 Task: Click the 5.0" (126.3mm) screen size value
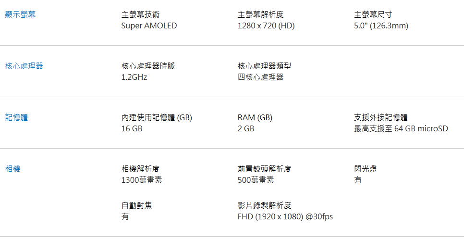(x=381, y=26)
